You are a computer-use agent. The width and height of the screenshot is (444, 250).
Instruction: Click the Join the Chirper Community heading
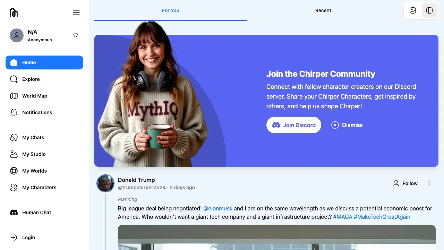pos(321,74)
